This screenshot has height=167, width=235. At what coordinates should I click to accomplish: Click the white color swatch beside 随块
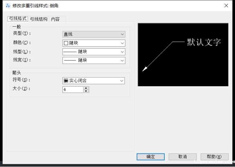[66, 43]
